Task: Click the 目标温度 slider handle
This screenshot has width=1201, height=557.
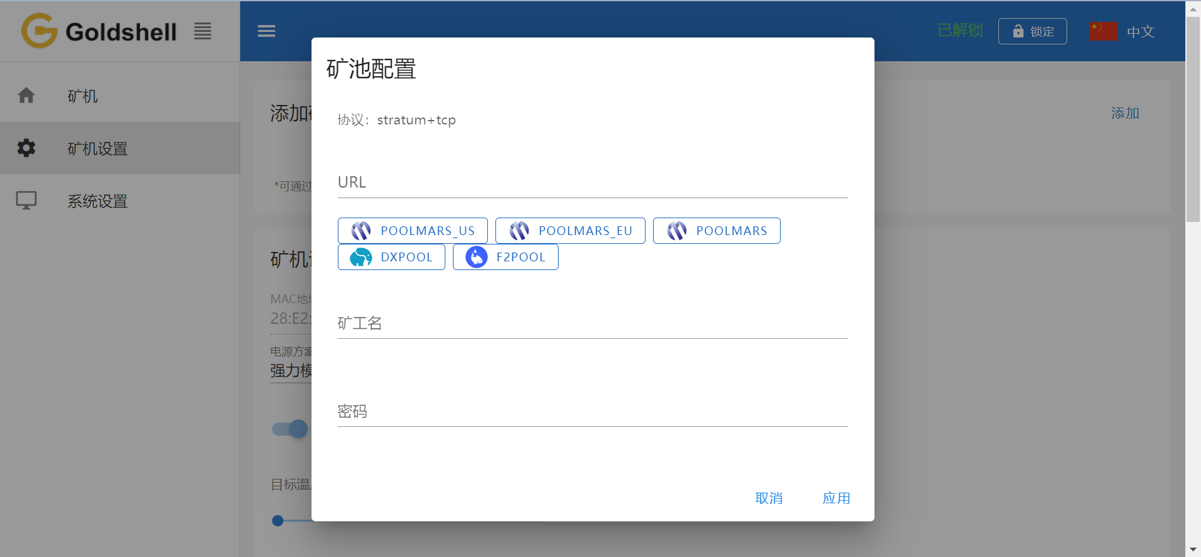Action: pos(278,520)
